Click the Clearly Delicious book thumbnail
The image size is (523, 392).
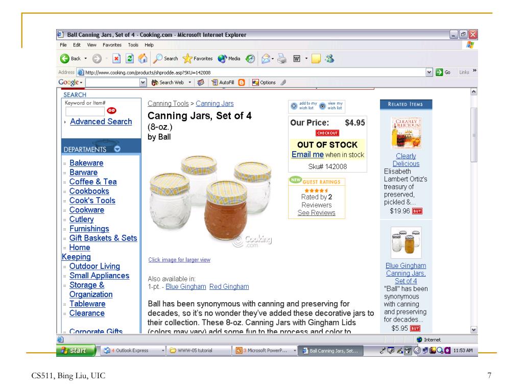406,133
